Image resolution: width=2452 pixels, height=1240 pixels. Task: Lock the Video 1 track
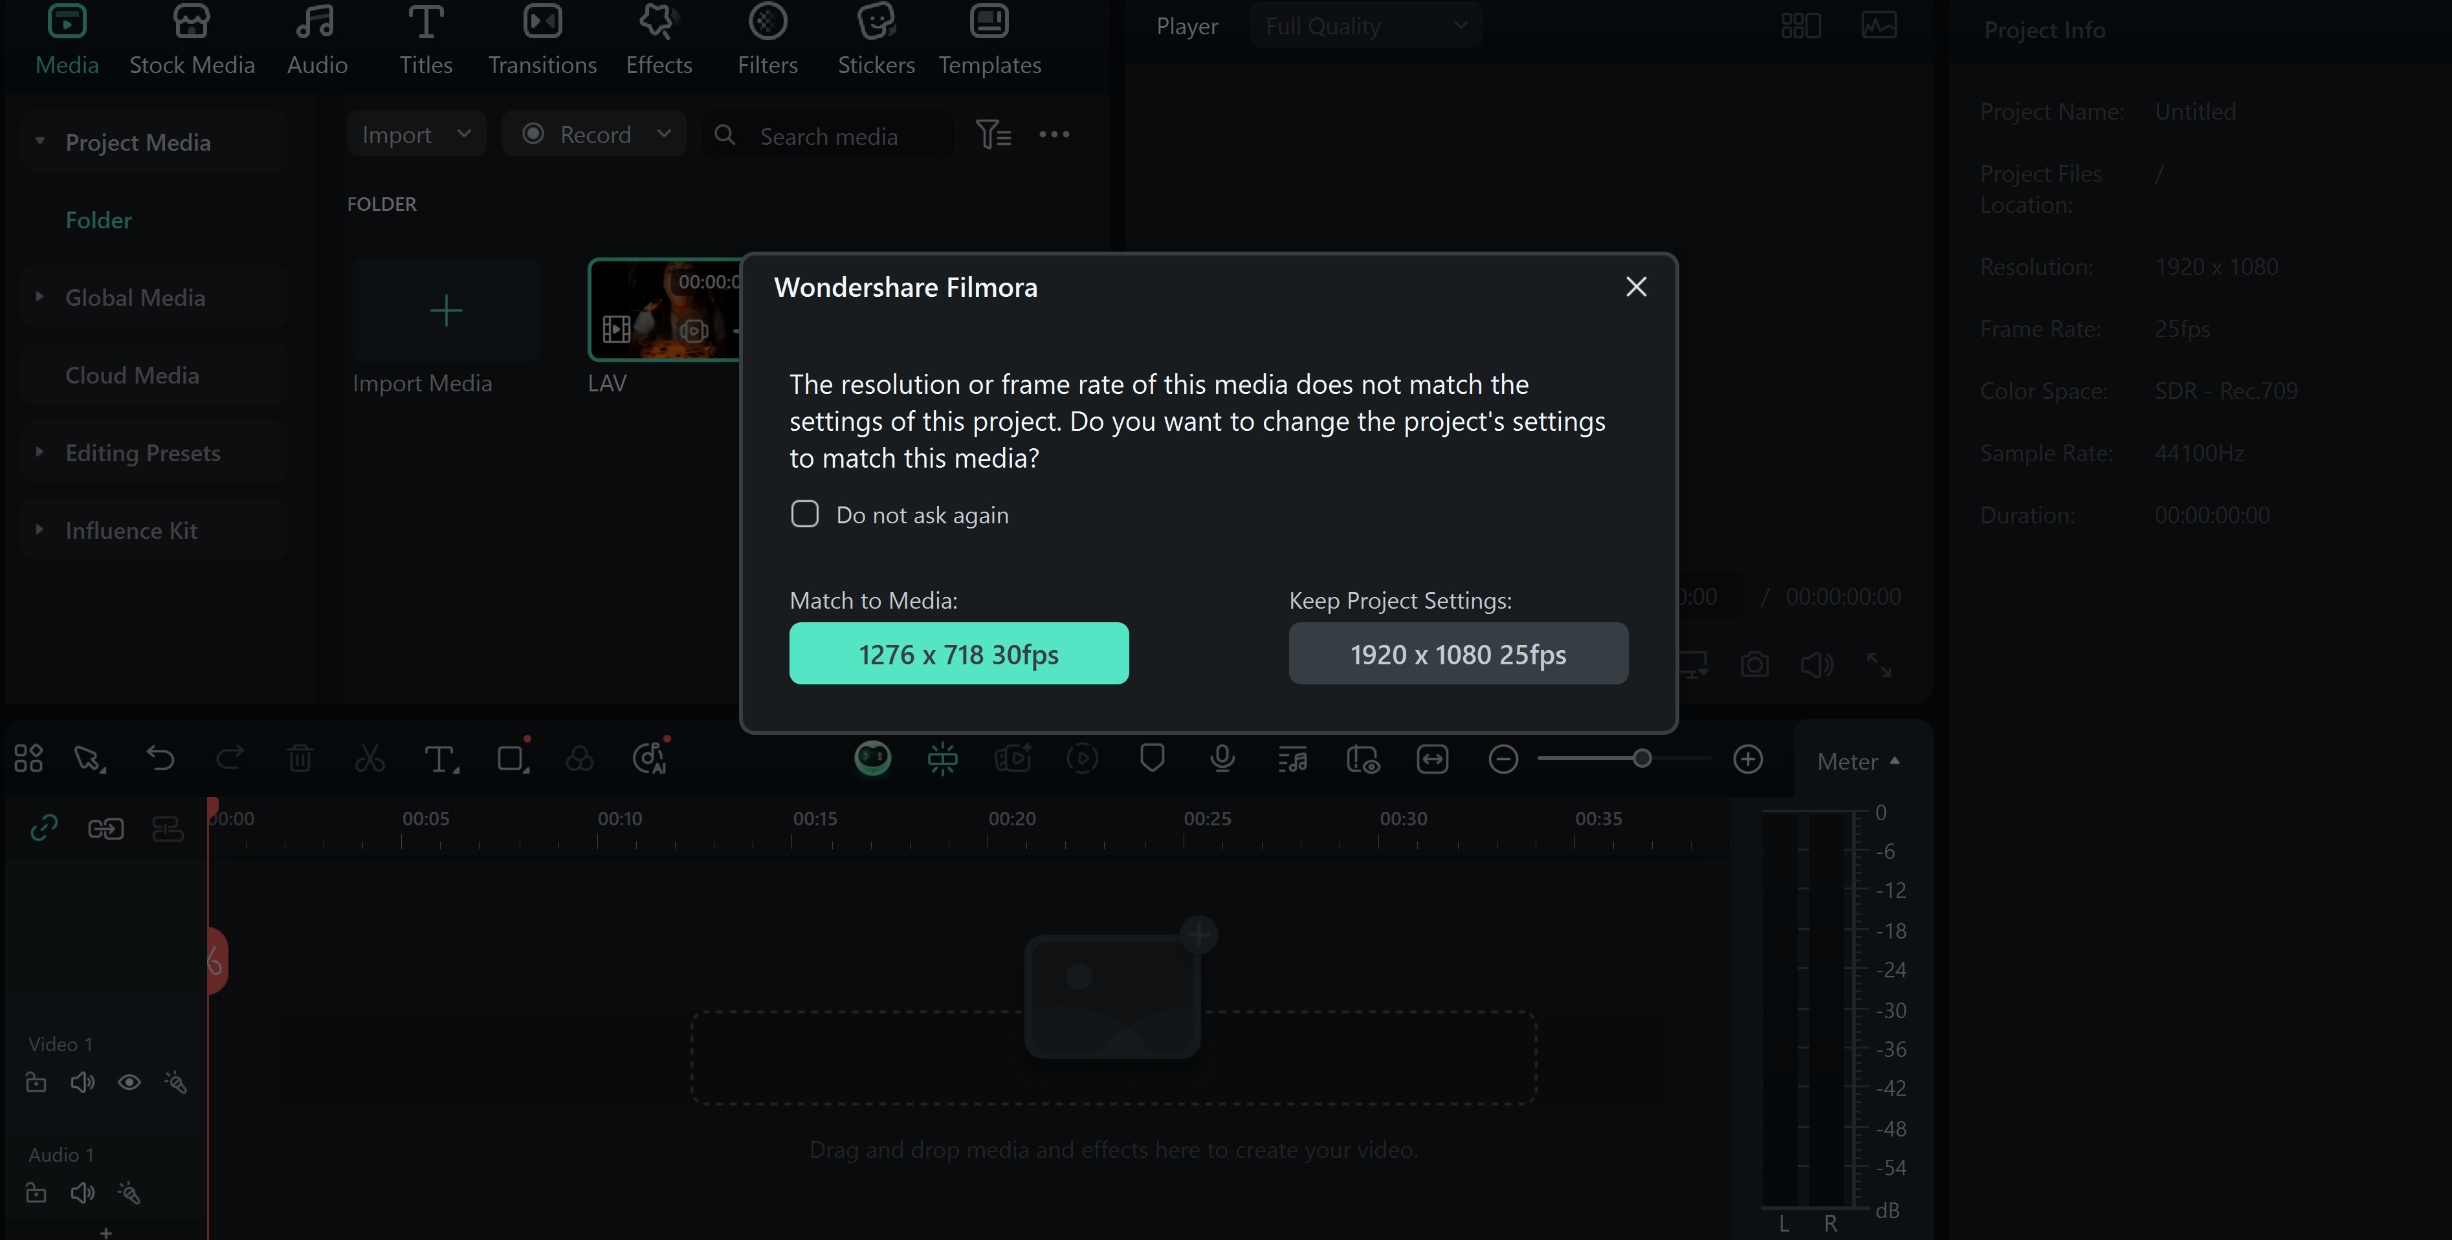click(36, 1082)
